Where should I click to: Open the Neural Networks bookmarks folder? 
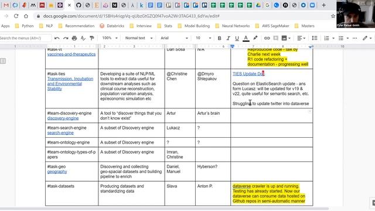point(233,26)
